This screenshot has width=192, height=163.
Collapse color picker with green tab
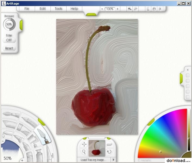tap(151, 122)
